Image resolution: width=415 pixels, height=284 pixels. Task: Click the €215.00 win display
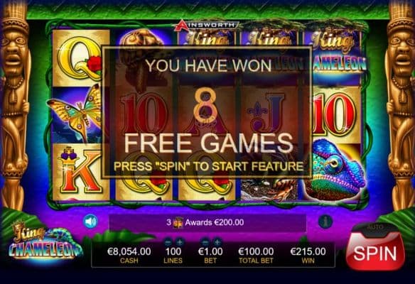point(308,255)
